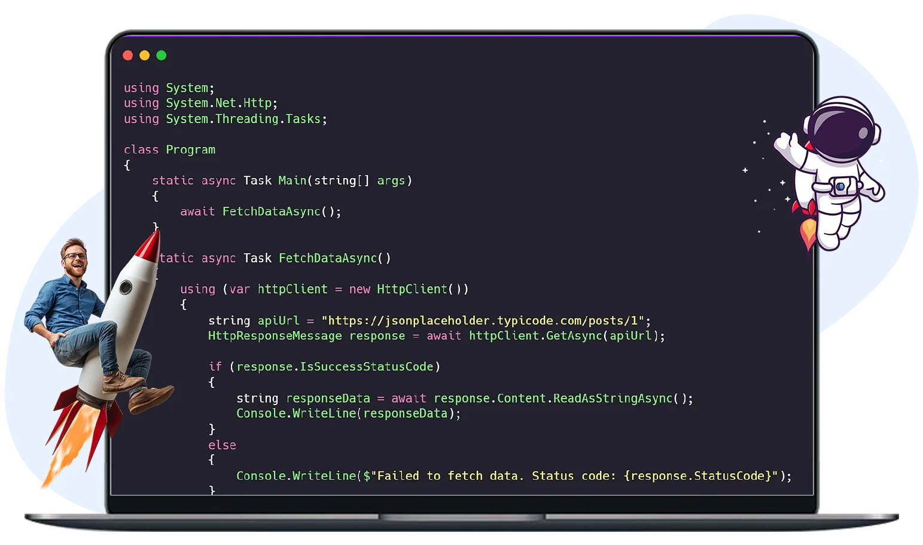Click 'response.IsSuccessStatusCode' in the if condition
The image size is (923, 545).
click(x=334, y=367)
